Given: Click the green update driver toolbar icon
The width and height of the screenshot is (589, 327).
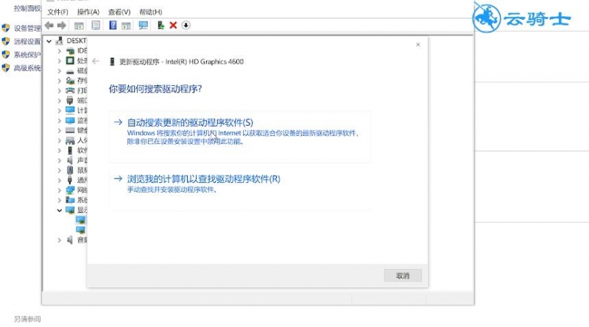Looking at the screenshot, I should 161,25.
